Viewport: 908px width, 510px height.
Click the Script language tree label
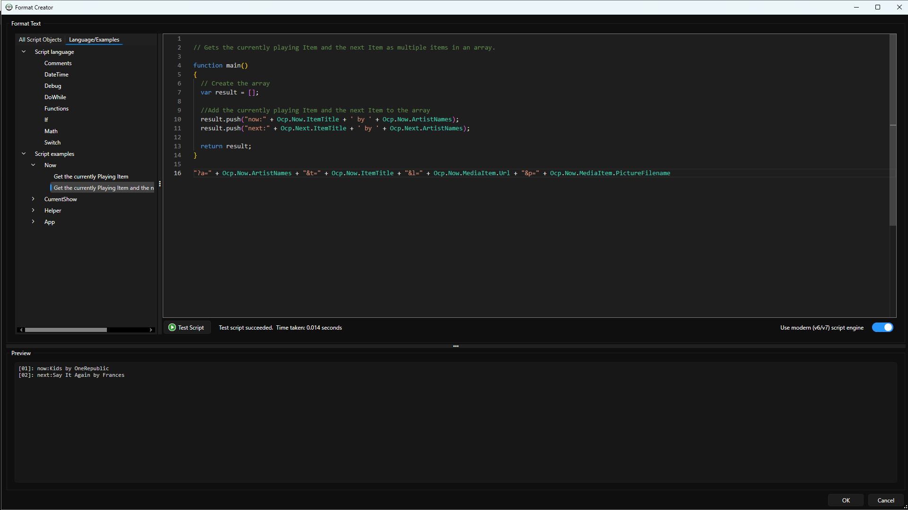click(54, 51)
